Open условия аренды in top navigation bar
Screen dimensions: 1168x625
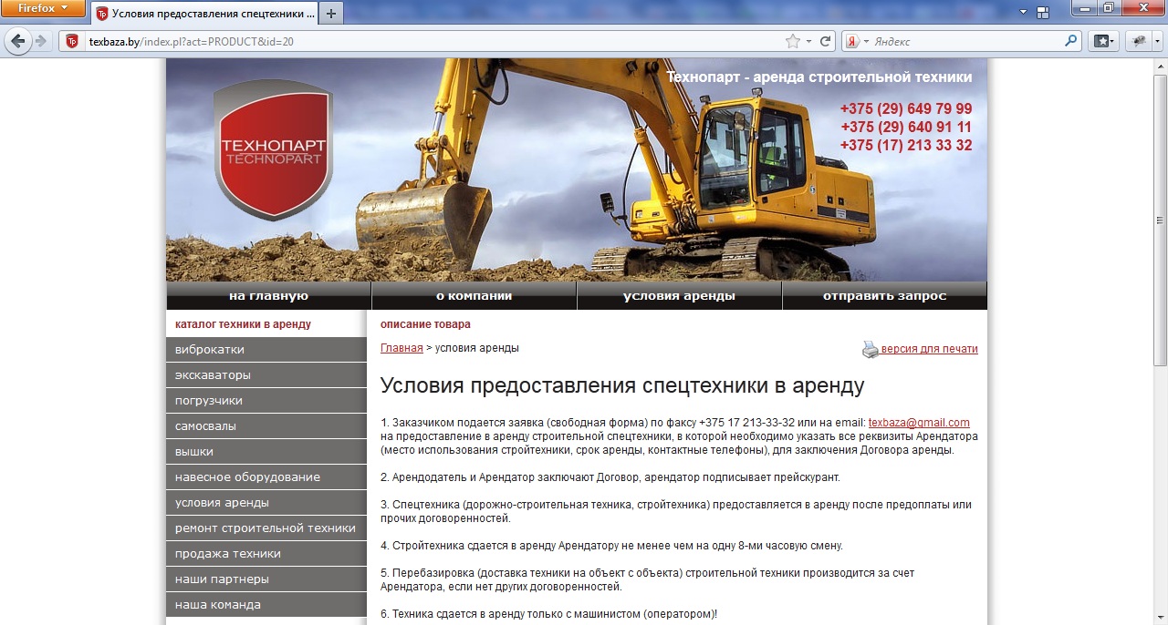pos(679,296)
